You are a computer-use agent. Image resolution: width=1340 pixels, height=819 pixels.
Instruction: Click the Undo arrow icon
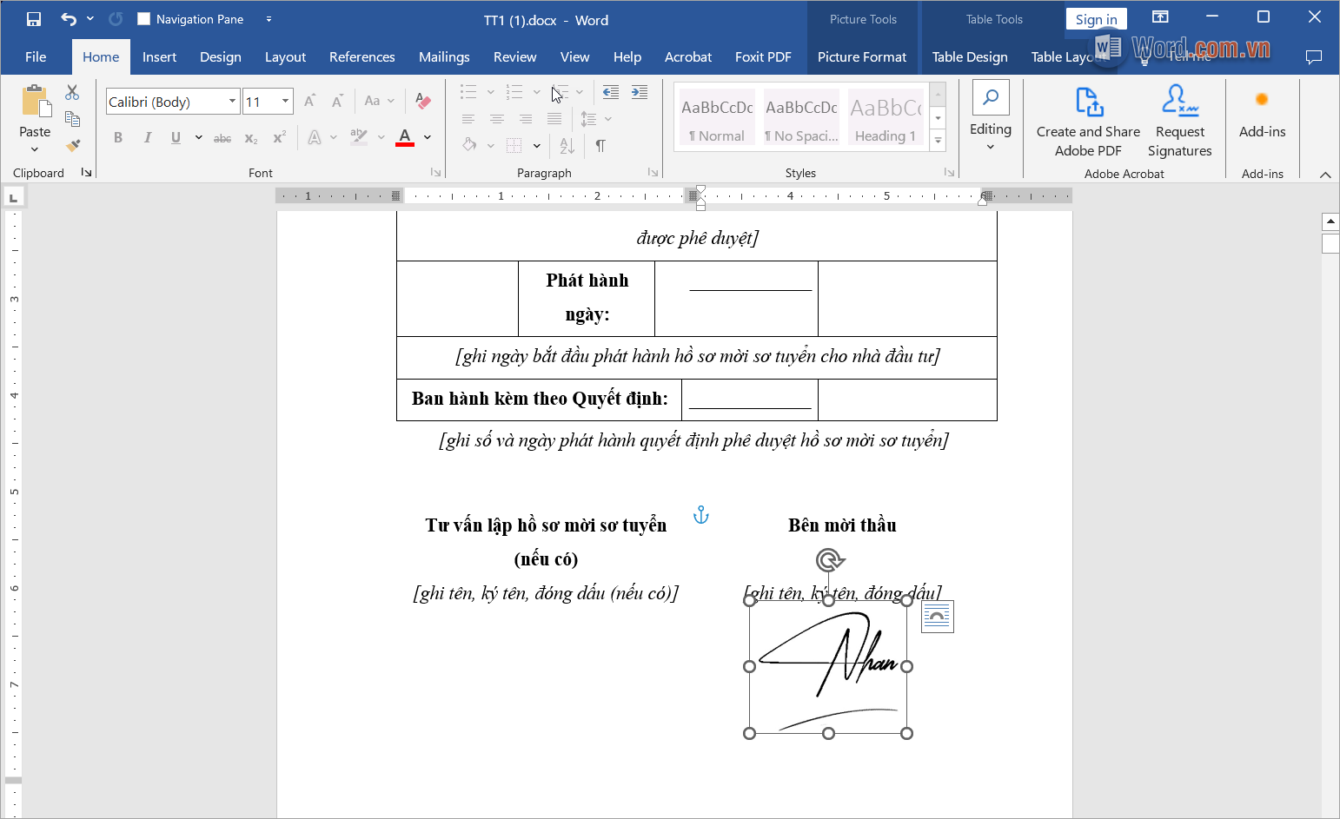click(x=69, y=19)
